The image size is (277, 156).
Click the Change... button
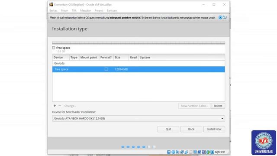coord(70,106)
